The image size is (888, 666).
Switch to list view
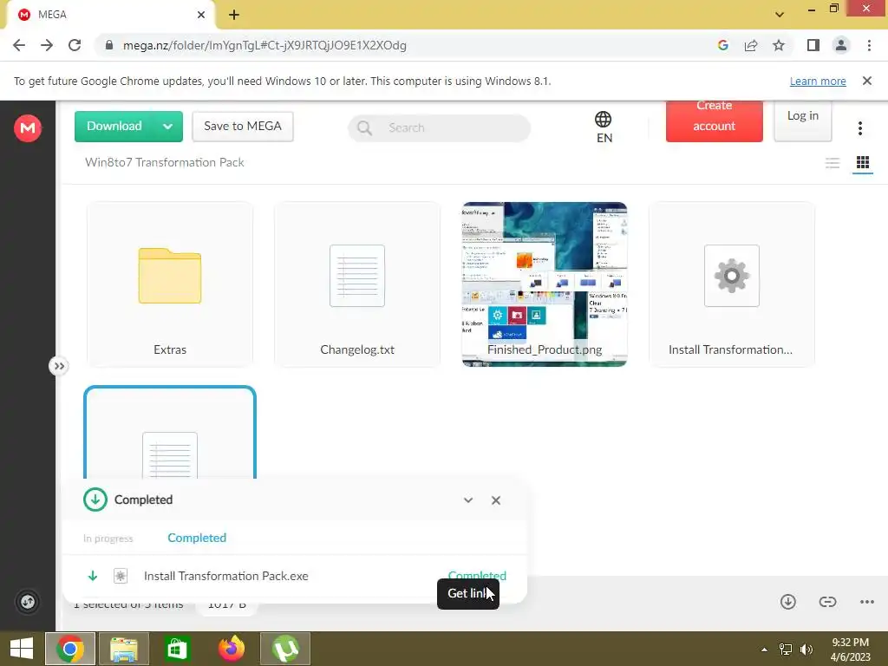[x=832, y=163]
